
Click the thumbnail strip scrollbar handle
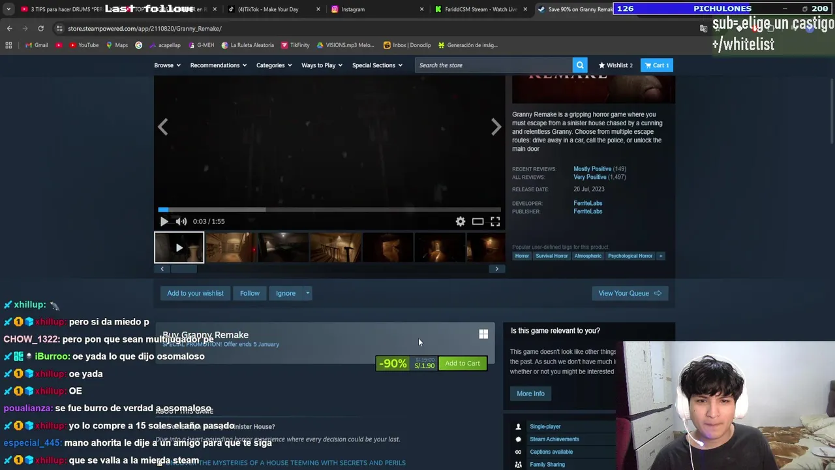(183, 268)
